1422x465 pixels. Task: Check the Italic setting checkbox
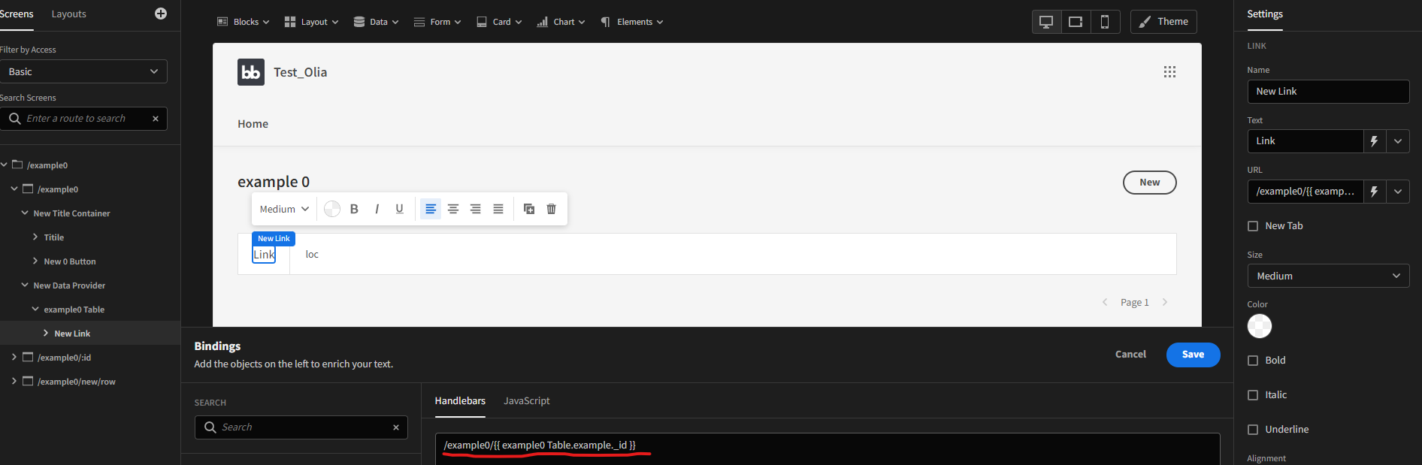(x=1253, y=395)
